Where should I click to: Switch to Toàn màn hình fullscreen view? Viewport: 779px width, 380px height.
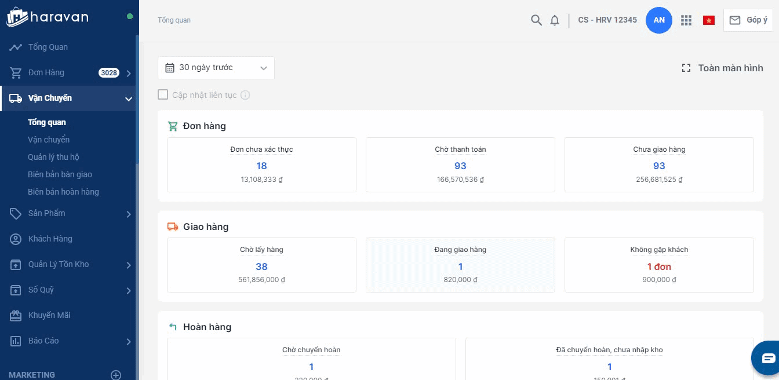(x=722, y=68)
